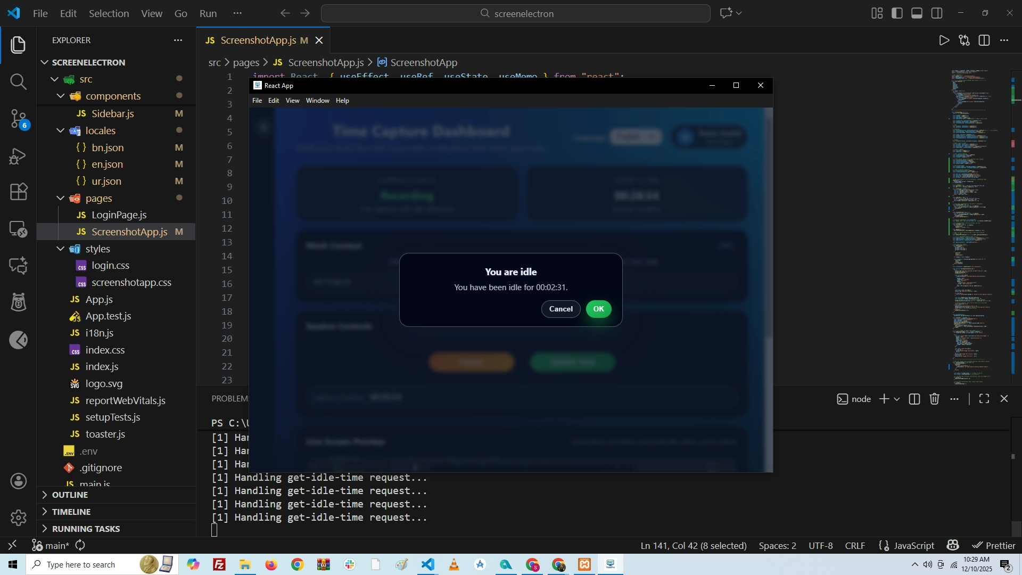Kill terminal with the trash icon
The width and height of the screenshot is (1022, 575).
click(934, 399)
